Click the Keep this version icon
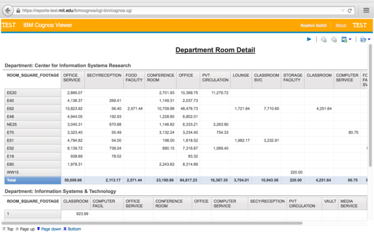Screen dimensions: 374x233 tap(324, 39)
